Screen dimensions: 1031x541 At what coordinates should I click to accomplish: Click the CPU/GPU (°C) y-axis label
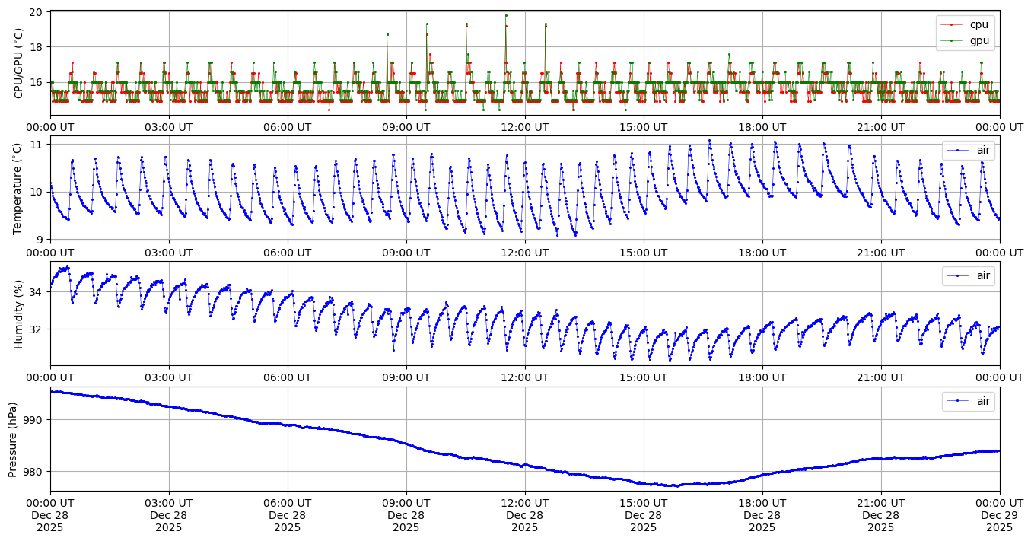19,63
